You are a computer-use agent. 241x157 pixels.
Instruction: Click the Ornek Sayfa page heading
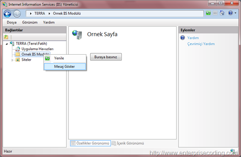(102, 34)
